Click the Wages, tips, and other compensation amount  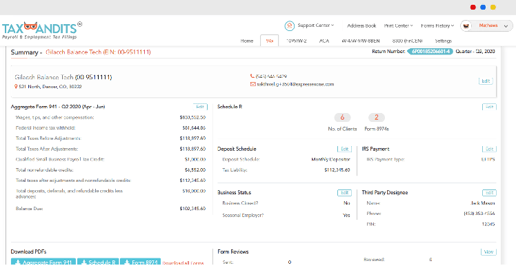pos(192,117)
